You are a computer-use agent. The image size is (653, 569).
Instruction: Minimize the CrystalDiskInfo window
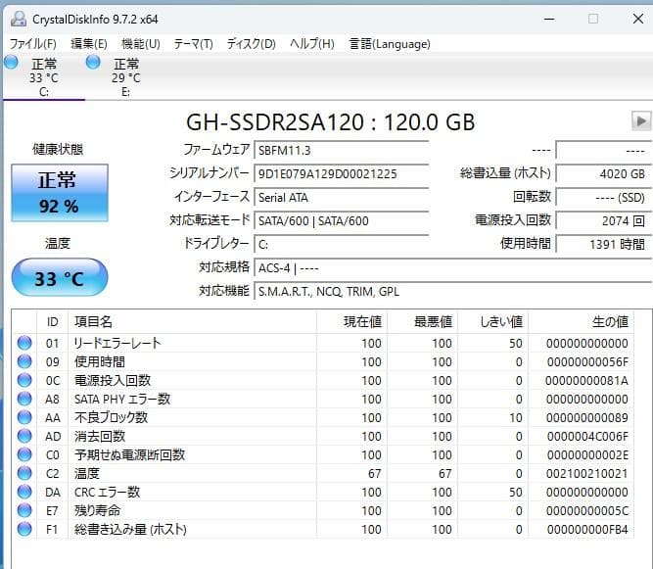[x=549, y=19]
